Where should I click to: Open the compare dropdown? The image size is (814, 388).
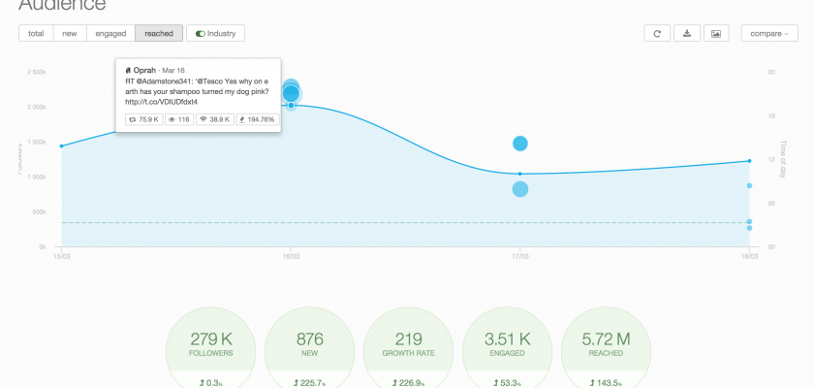click(769, 34)
